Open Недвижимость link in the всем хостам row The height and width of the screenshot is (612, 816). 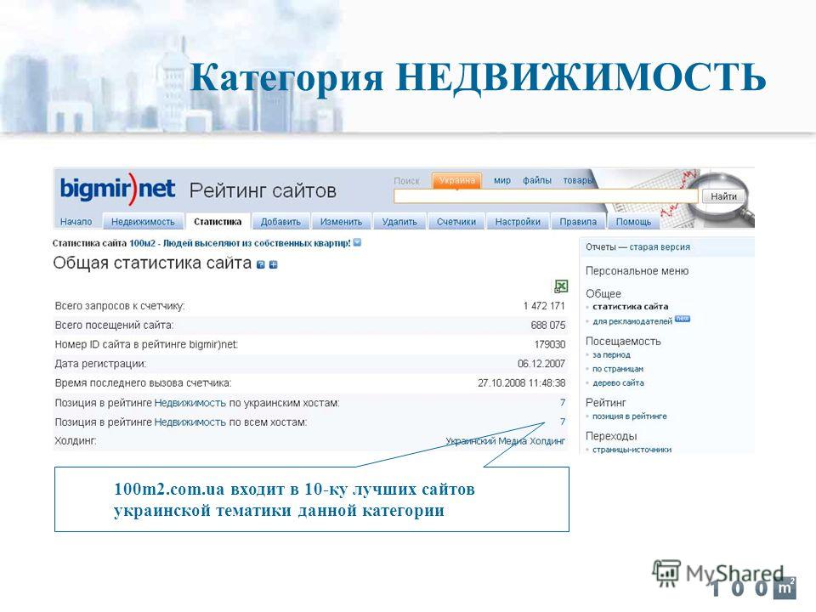pos(190,422)
